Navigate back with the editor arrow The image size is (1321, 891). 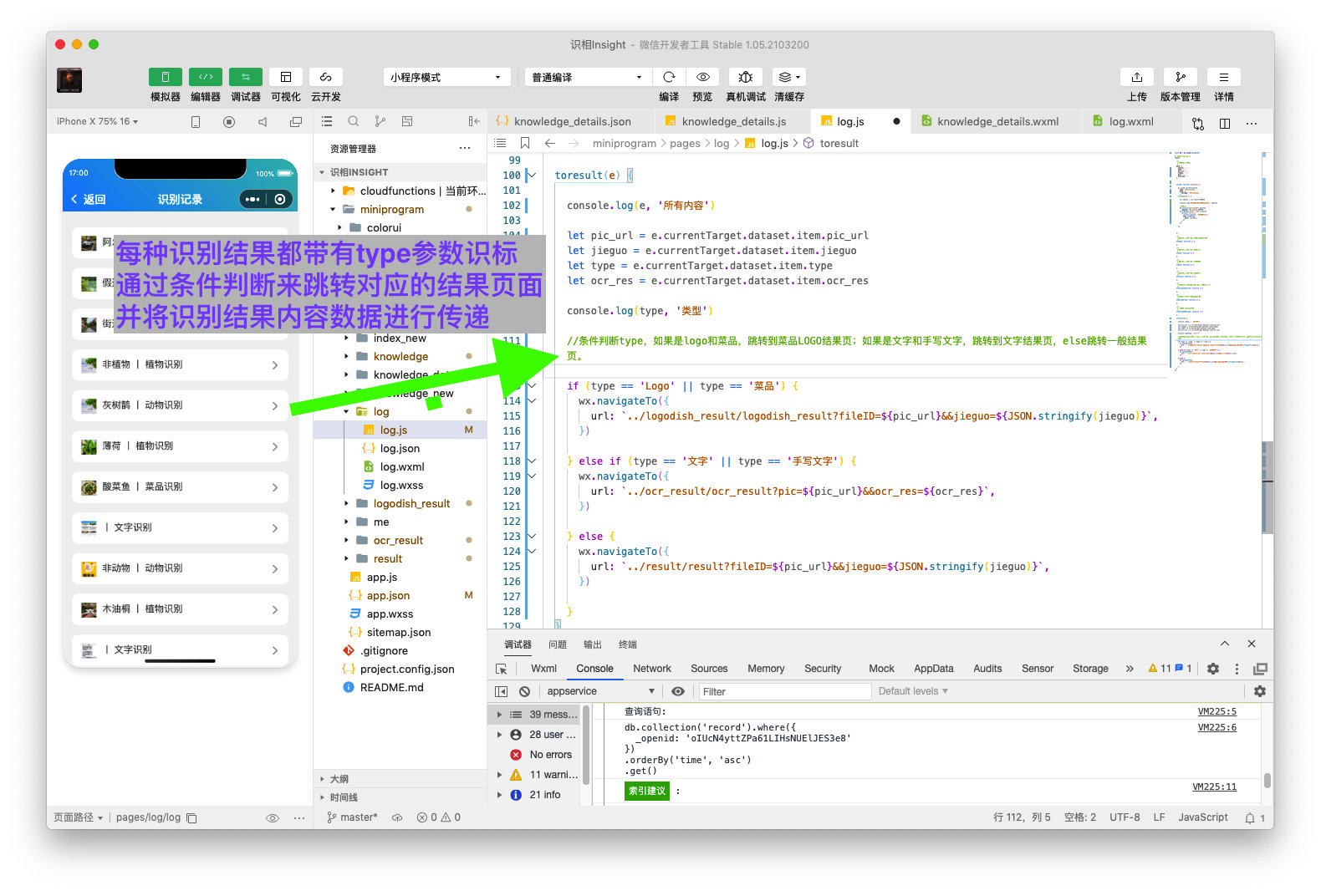click(550, 143)
